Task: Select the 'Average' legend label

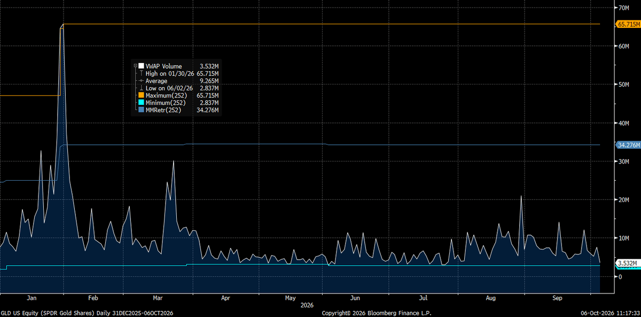Action: pos(157,81)
